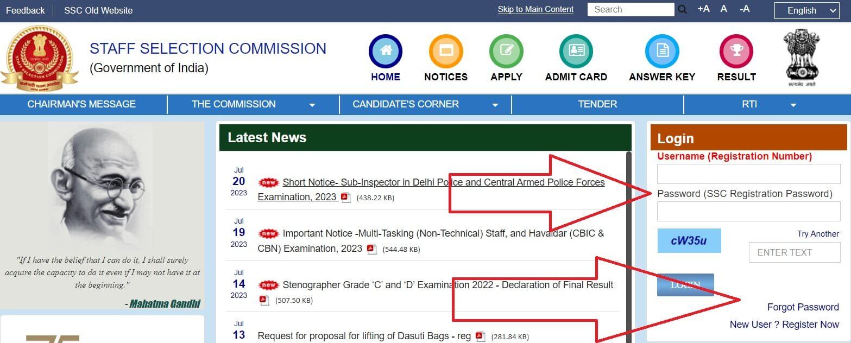This screenshot has height=343, width=851.
Task: Open PDF icon for Stenographer final result
Action: point(264,300)
